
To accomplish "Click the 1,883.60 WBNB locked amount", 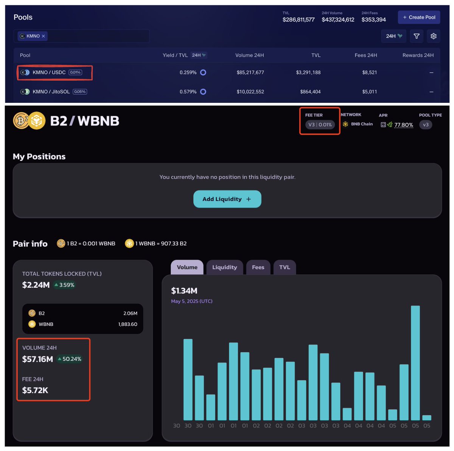I will [x=127, y=324].
